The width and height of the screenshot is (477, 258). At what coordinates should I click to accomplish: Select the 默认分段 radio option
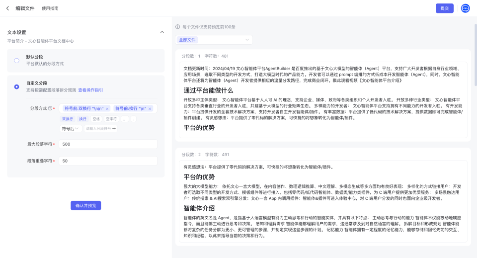coord(17,61)
